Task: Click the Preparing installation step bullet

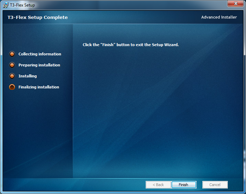Action: pos(12,65)
